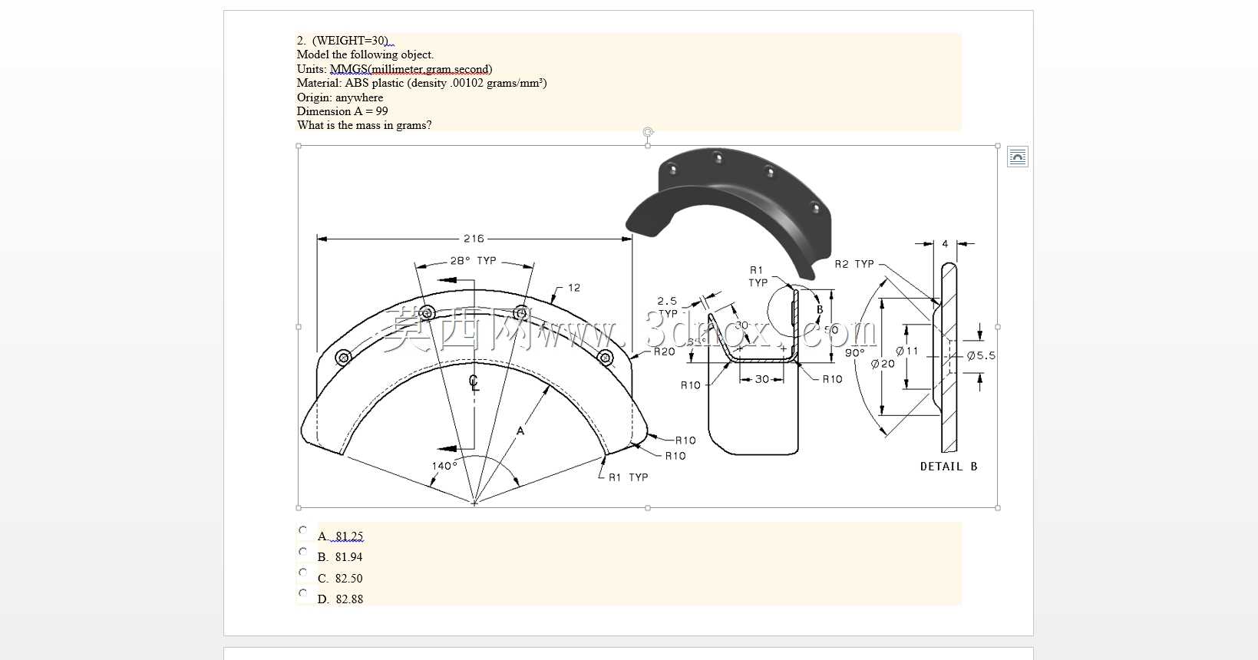Click the R20 radius label
This screenshot has width=1258, height=660.
pyautogui.click(x=664, y=351)
